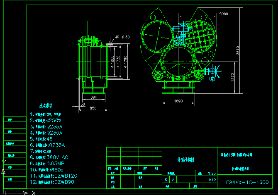Screen dimensions: 278x195
Task: Select the 1690 width dimension
Action: pyautogui.click(x=178, y=101)
